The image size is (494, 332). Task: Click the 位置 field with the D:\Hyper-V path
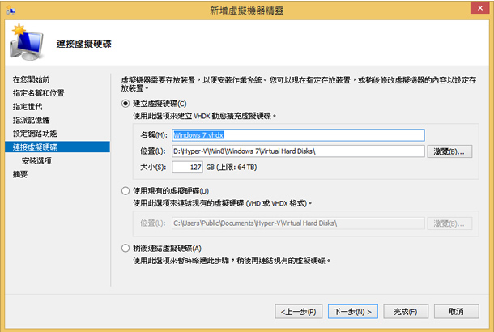click(x=298, y=151)
